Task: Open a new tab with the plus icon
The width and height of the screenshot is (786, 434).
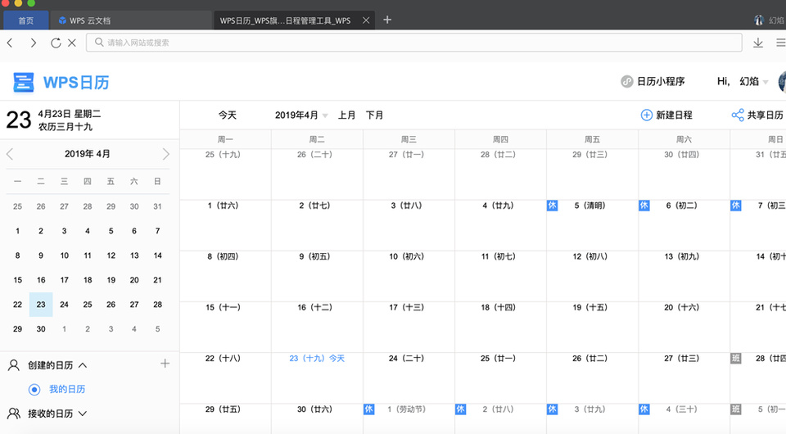Action: (x=387, y=20)
